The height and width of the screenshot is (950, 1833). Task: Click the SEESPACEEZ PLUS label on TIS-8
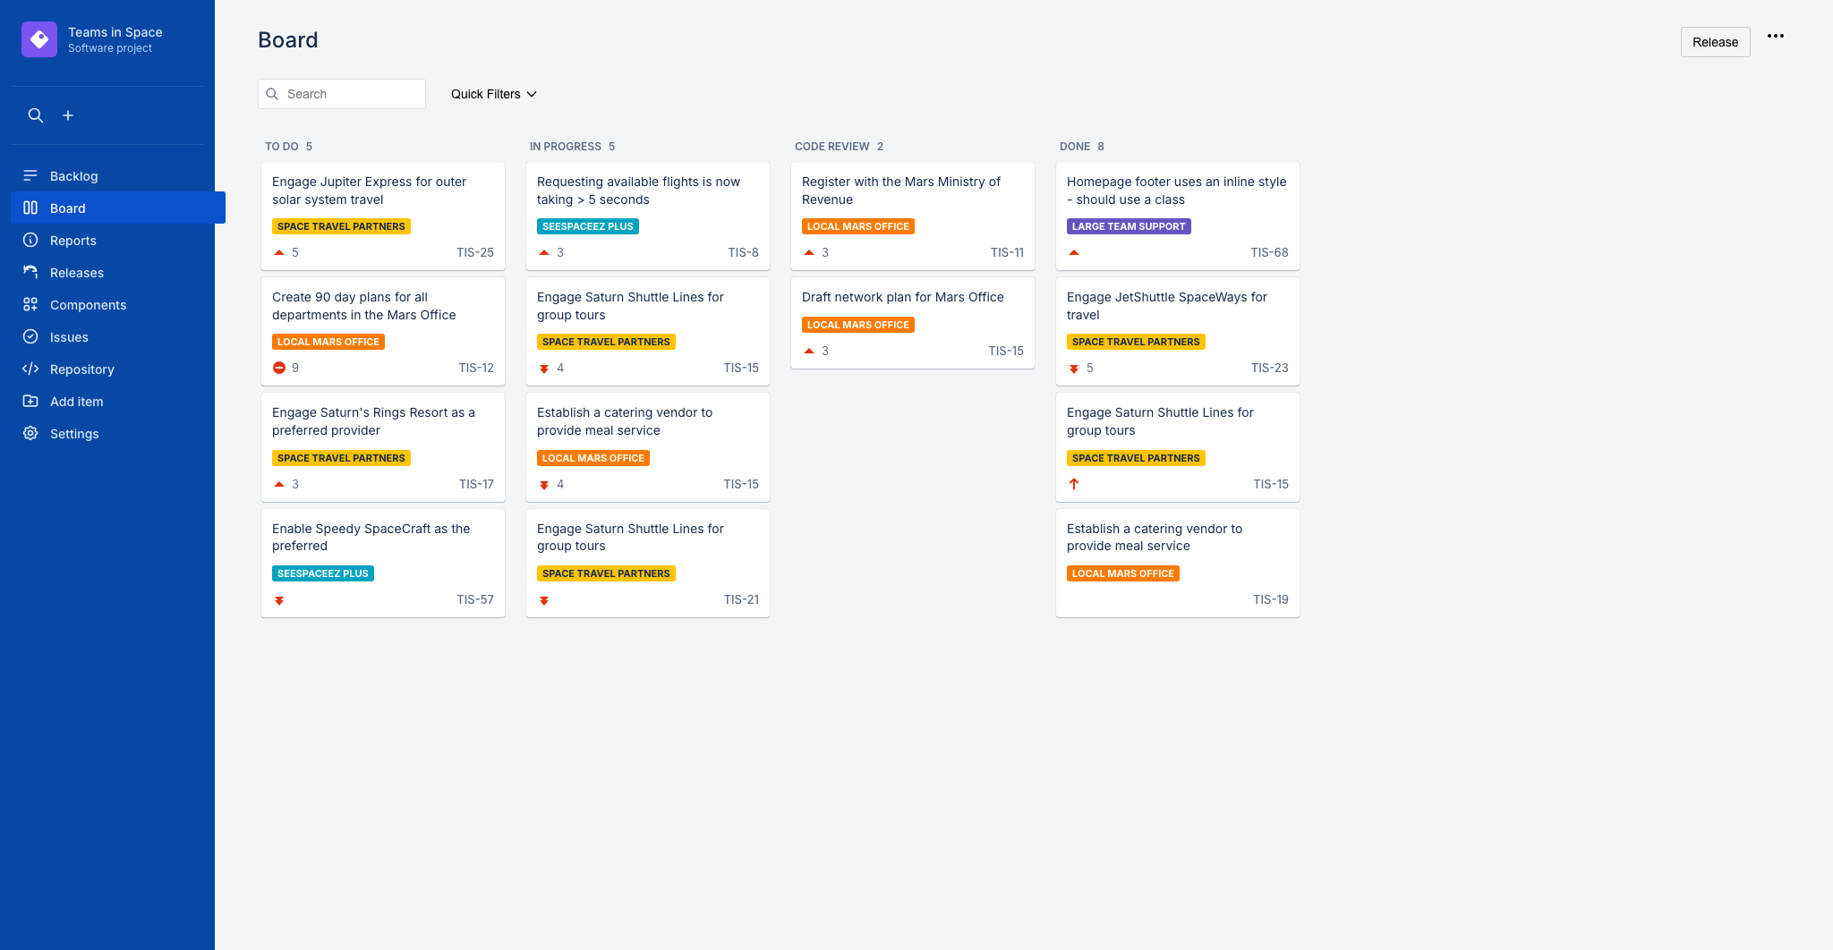tap(587, 227)
